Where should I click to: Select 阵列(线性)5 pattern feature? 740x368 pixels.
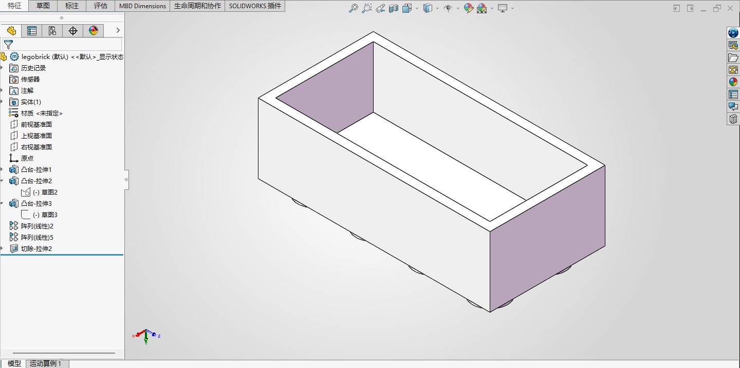[x=32, y=238]
